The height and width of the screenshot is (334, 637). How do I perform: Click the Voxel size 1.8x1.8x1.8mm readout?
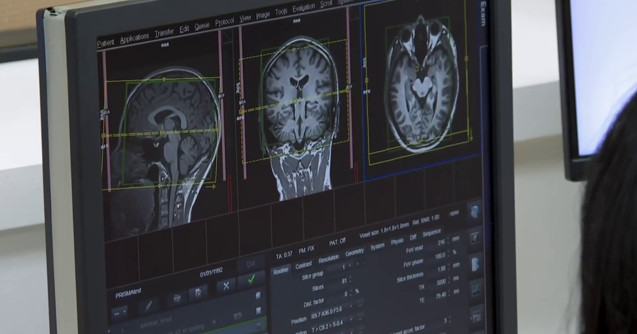pos(385,230)
